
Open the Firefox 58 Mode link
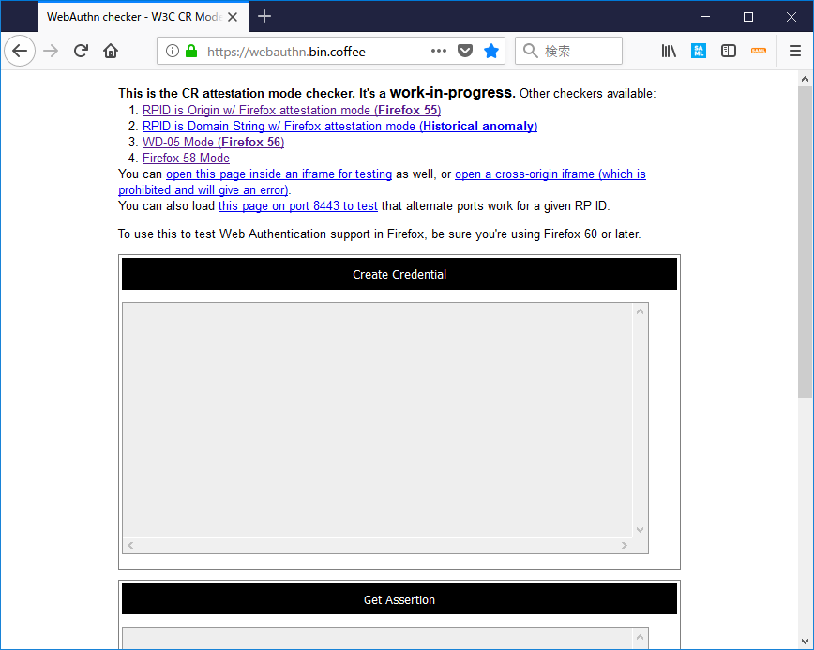[x=186, y=158]
